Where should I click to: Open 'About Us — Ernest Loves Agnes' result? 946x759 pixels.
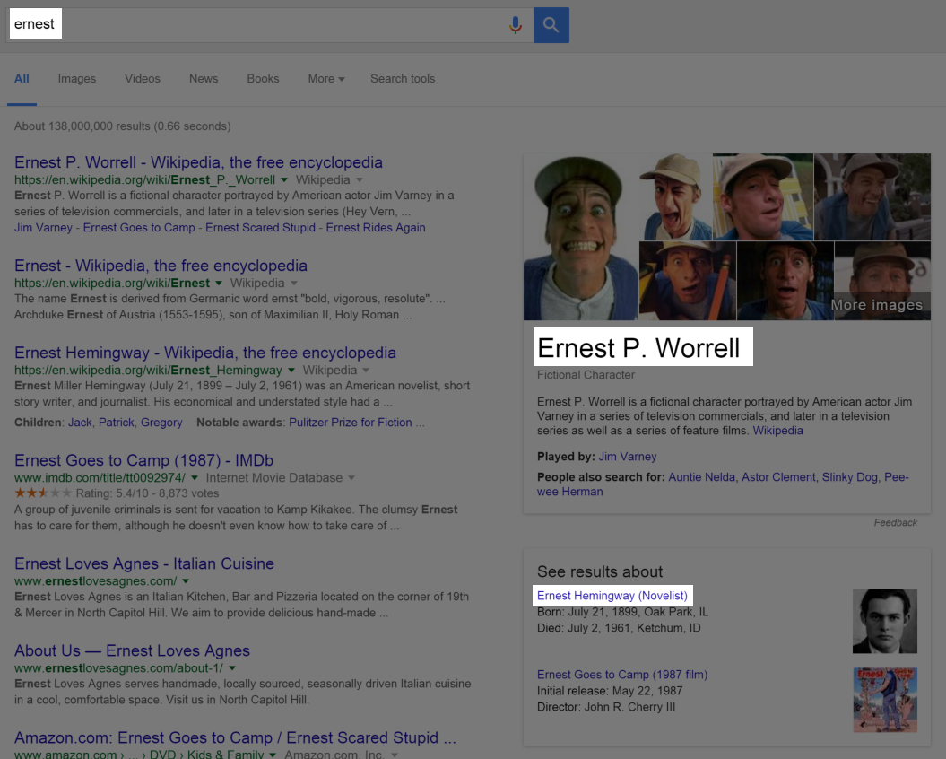[x=132, y=651]
